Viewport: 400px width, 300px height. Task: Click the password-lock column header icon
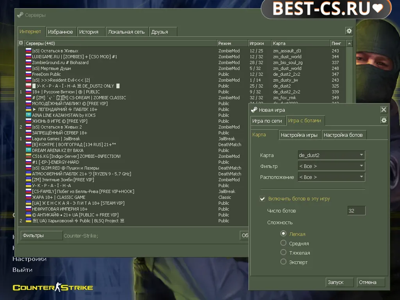(21, 43)
